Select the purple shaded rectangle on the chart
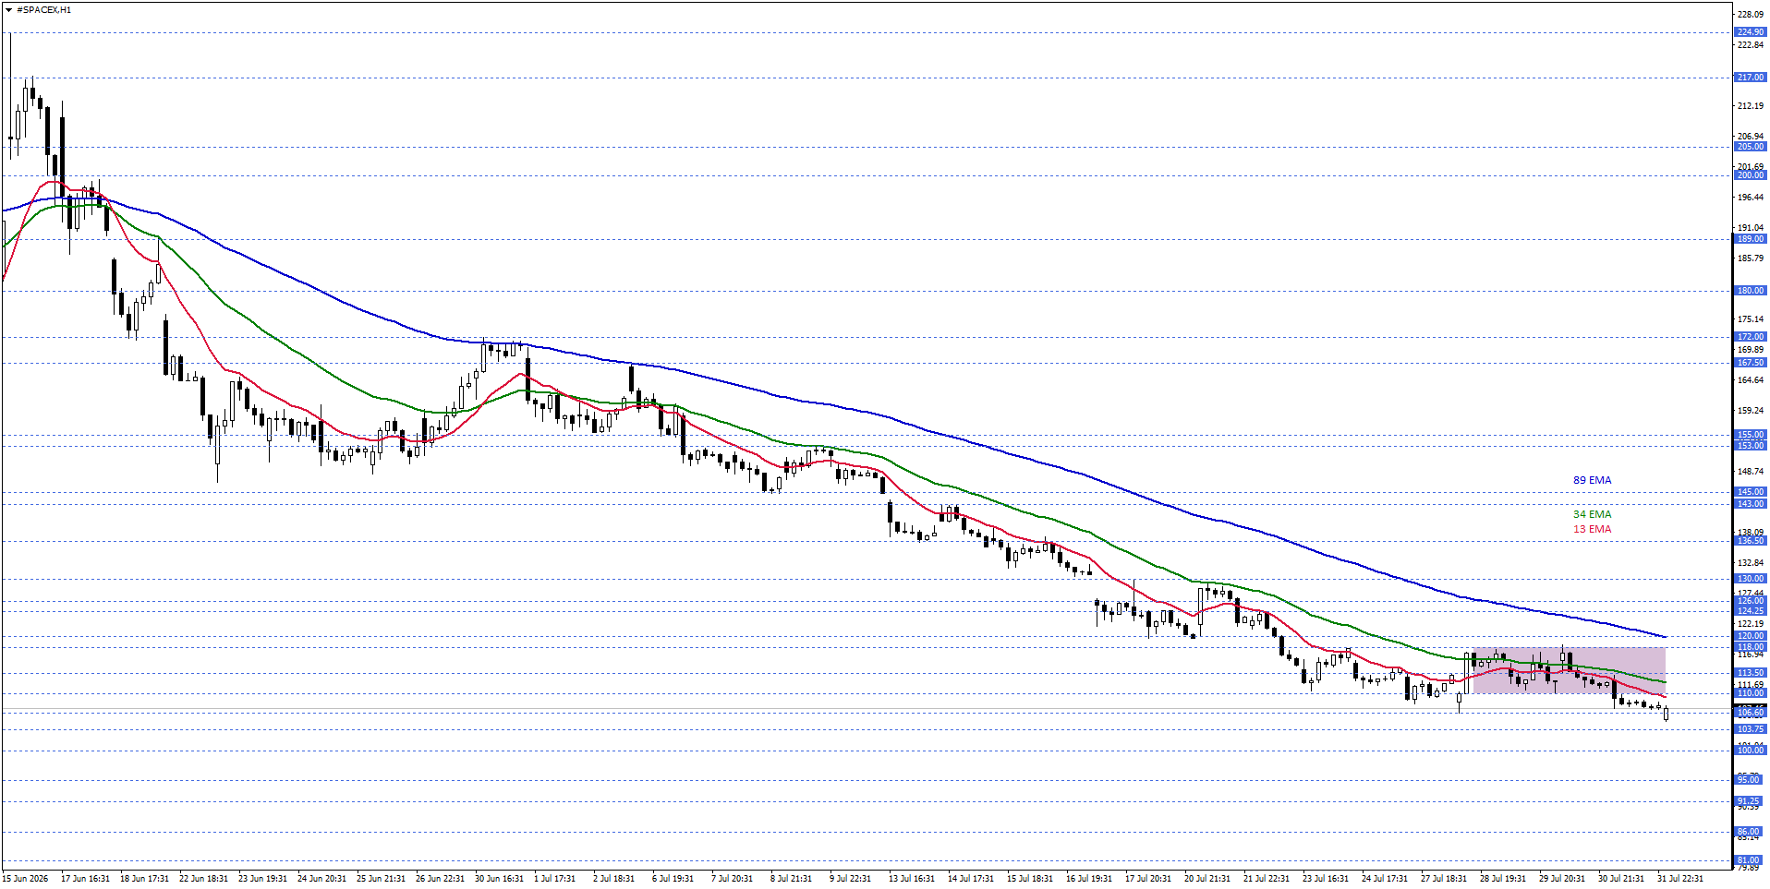Screen dimensions: 1770x889 [1569, 670]
